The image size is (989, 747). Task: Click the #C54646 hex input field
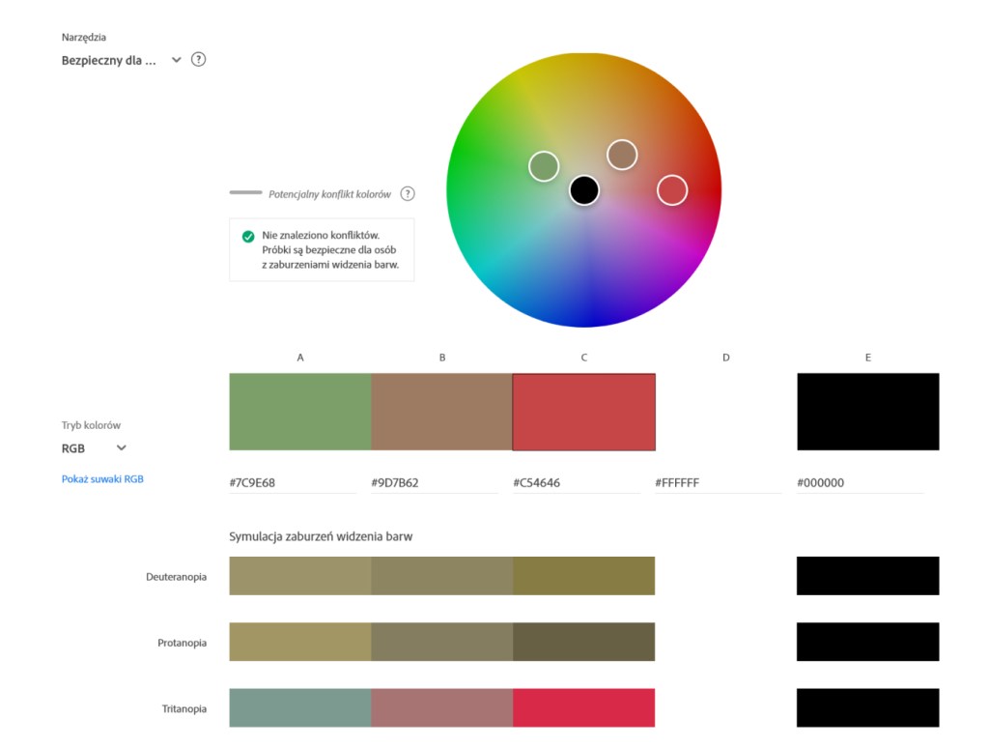click(x=577, y=482)
